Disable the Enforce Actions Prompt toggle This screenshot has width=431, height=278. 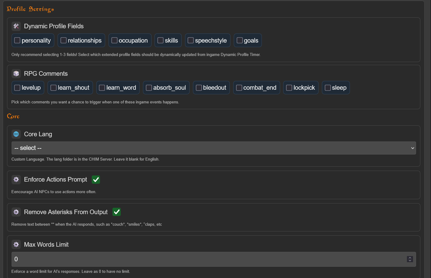tap(96, 180)
